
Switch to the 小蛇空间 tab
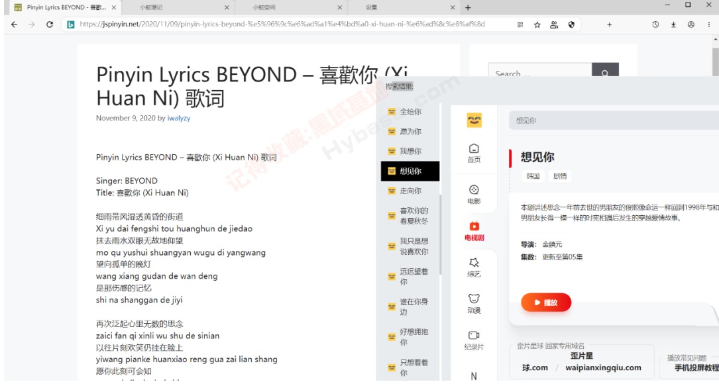292,8
